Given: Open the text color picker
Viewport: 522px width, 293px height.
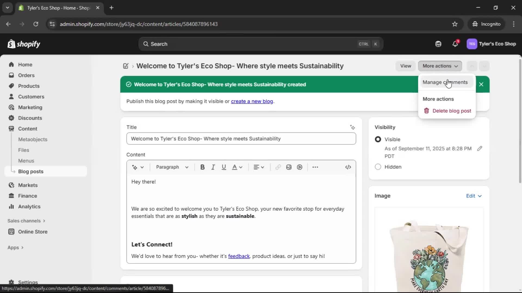Looking at the screenshot, I should point(237,167).
